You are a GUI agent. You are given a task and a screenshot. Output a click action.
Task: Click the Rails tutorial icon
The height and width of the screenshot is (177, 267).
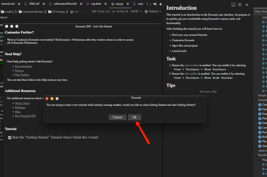(x=260, y=137)
